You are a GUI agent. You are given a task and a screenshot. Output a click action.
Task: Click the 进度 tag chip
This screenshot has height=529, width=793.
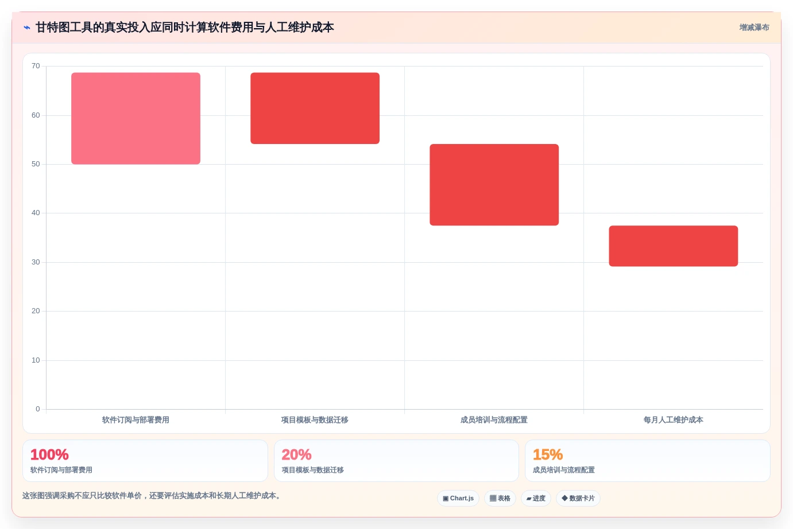pos(536,498)
